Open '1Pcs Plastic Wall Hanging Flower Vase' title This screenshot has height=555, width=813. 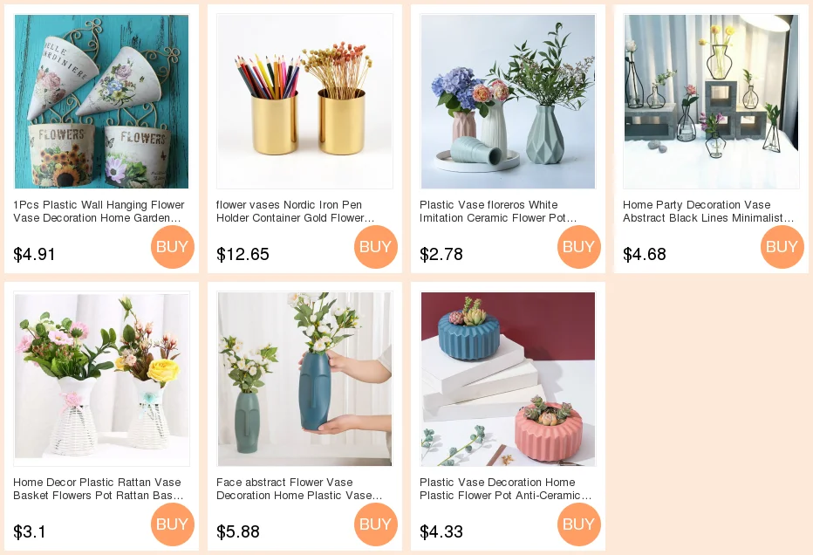99,212
